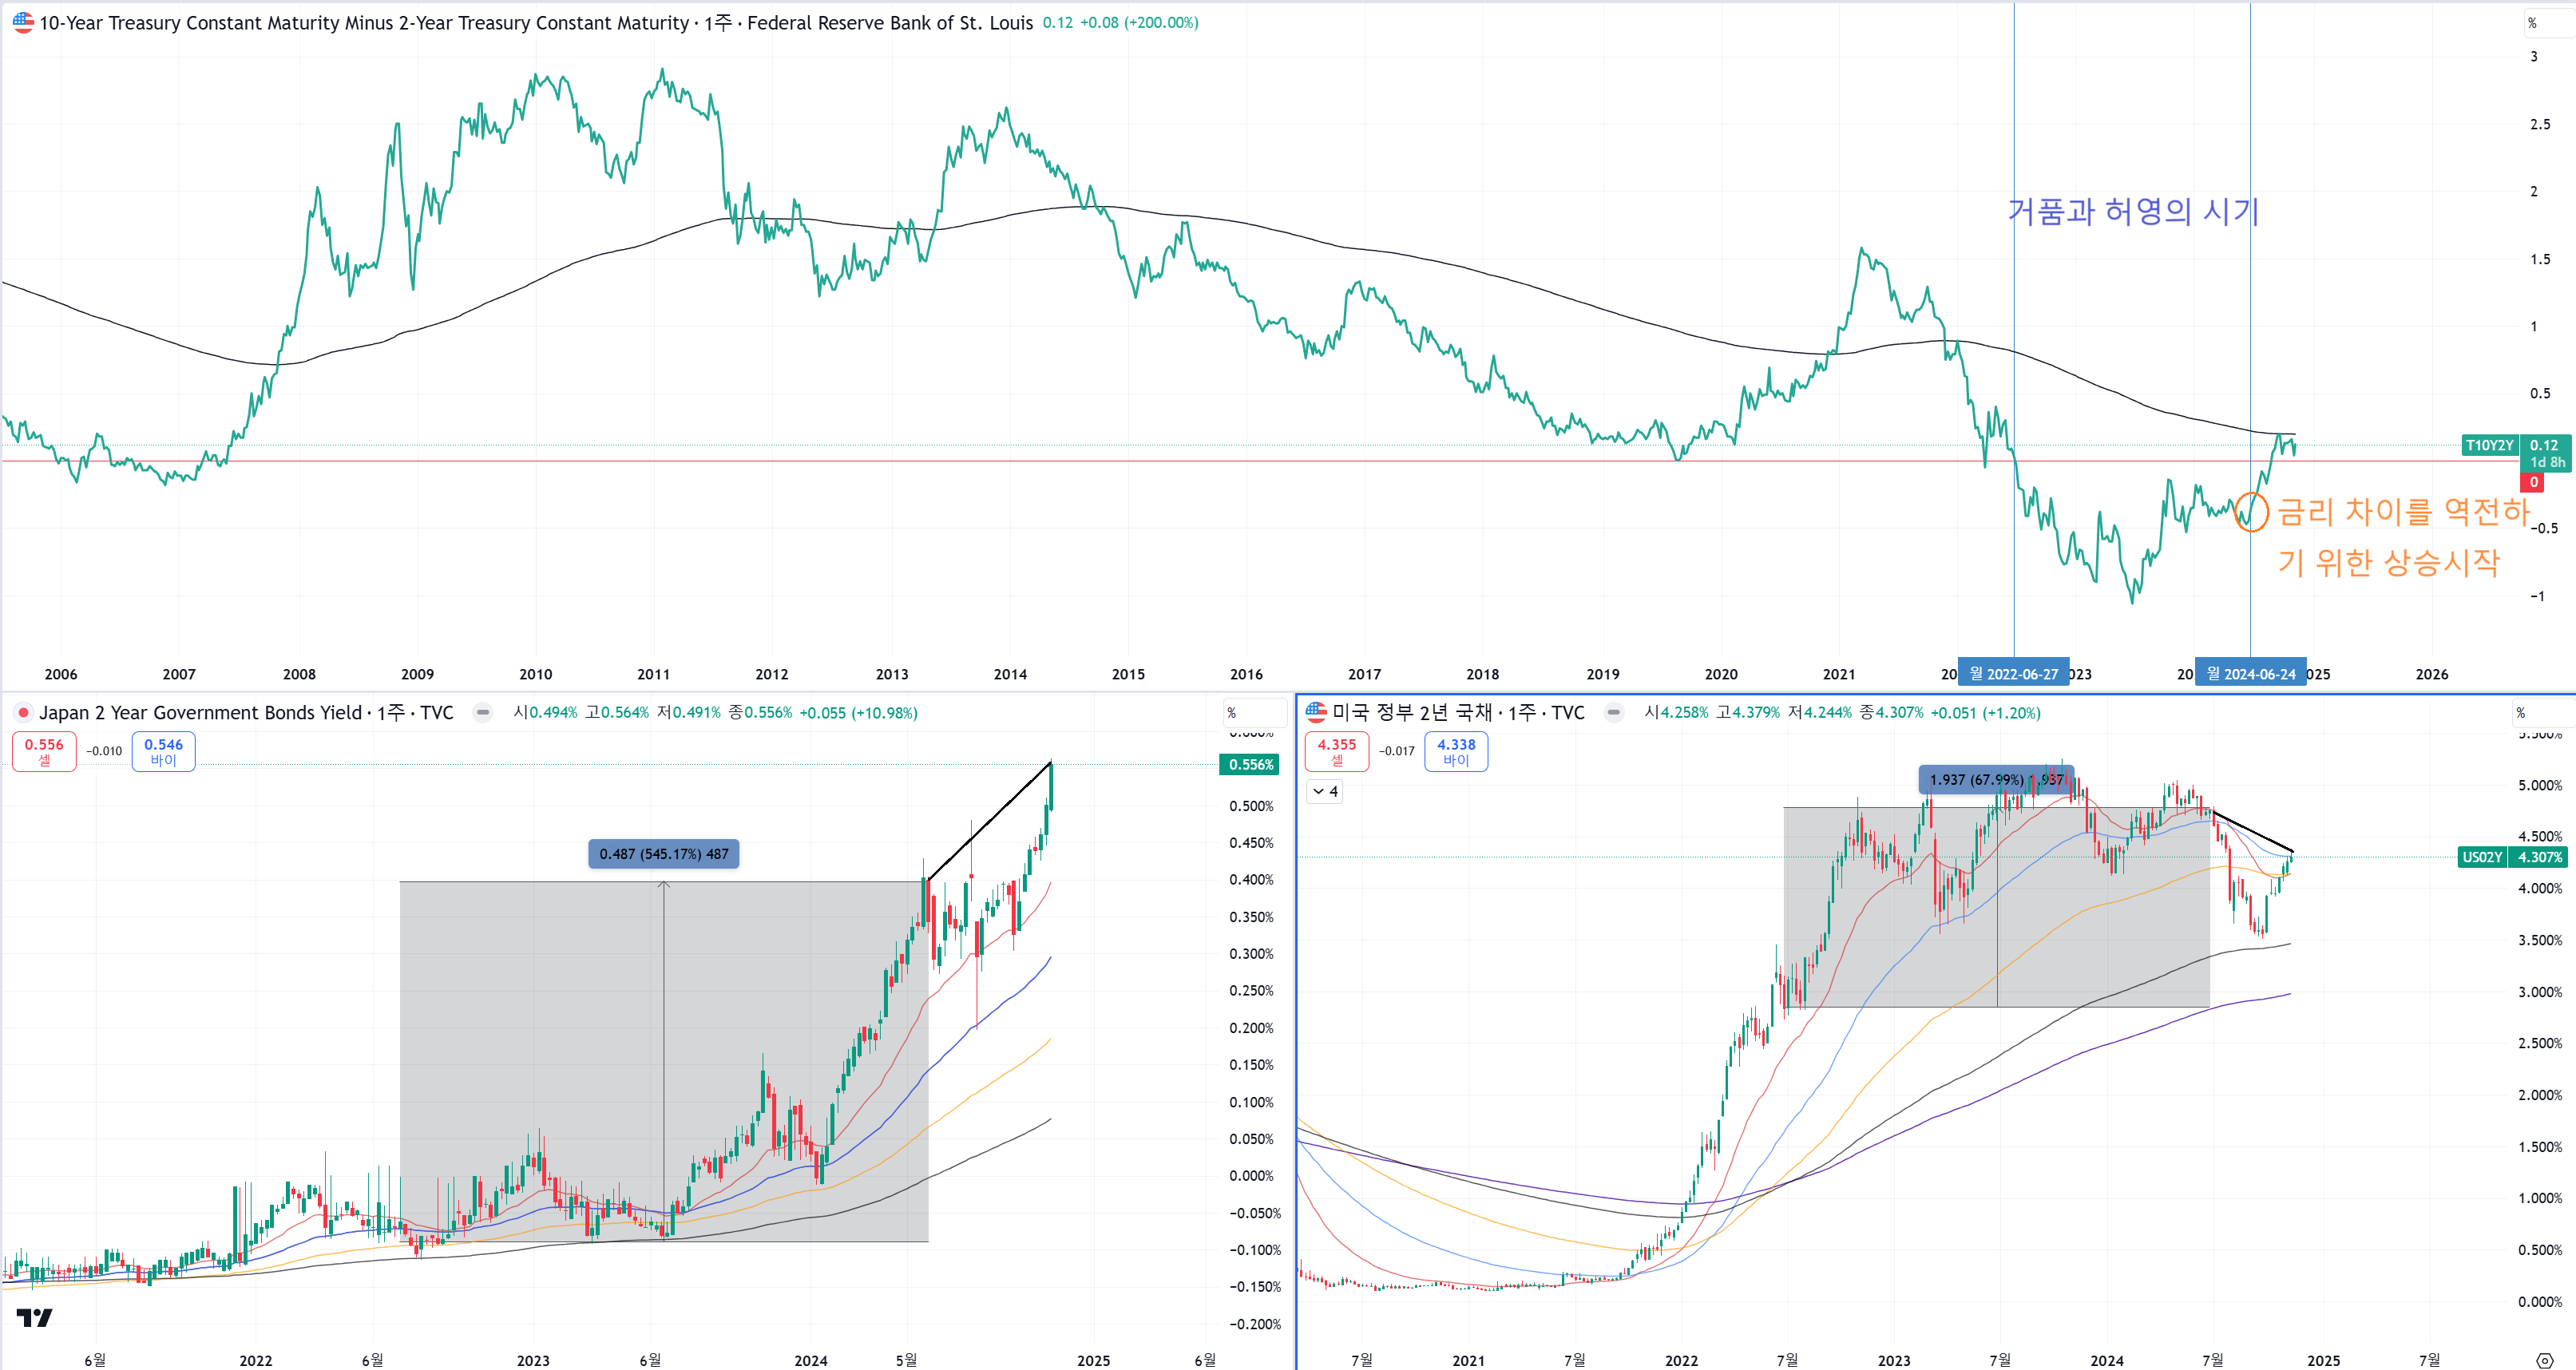Click the T10Y2Y price scale label

click(2488, 446)
